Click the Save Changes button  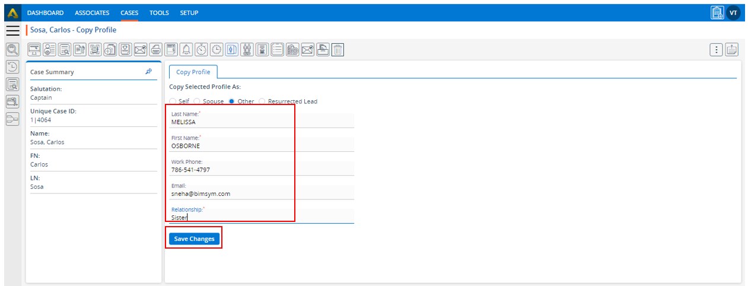coord(194,239)
